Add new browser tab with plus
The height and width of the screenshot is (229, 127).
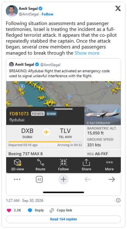pyautogui.click(x=63, y=179)
